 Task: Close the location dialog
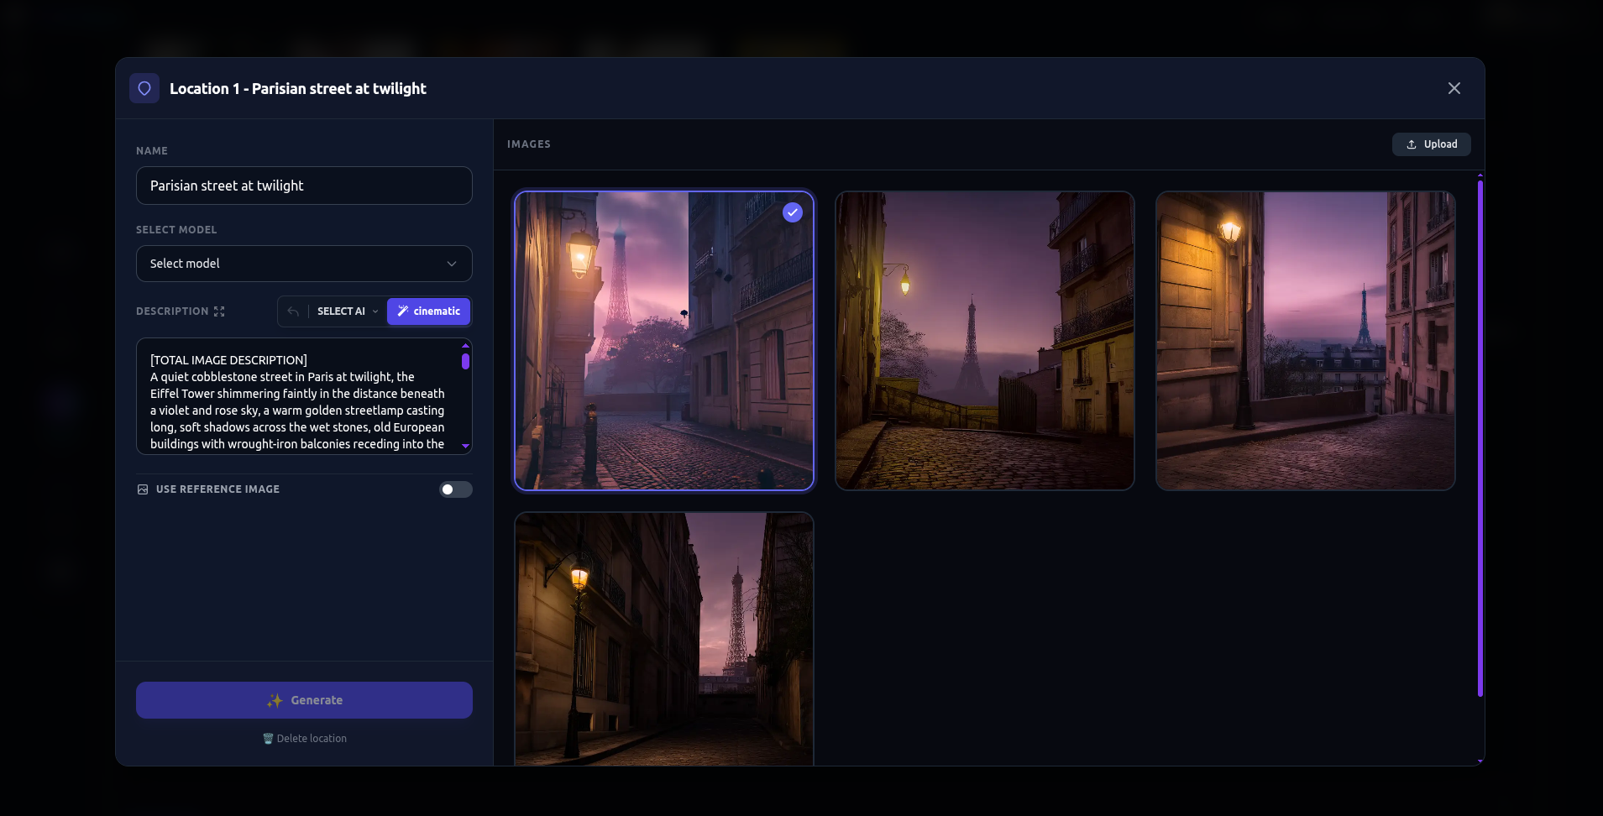tap(1454, 88)
